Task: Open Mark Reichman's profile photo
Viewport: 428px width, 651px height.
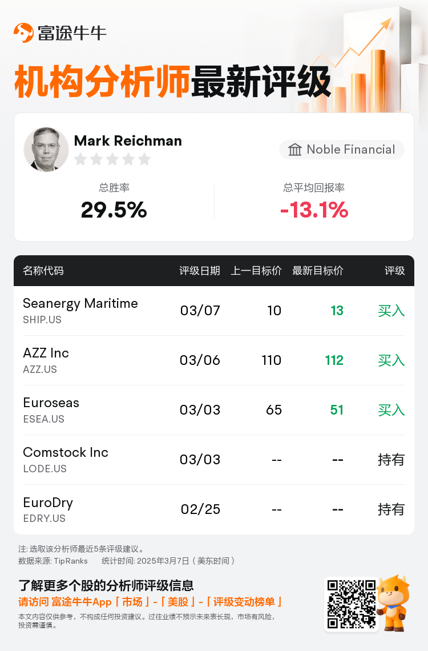Action: (x=46, y=150)
